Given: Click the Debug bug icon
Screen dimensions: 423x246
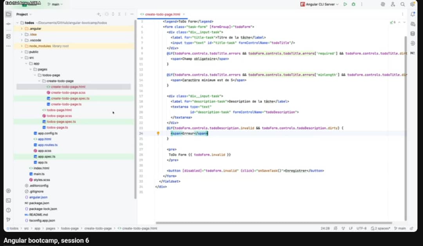Looking at the screenshot, I should coord(353,4).
